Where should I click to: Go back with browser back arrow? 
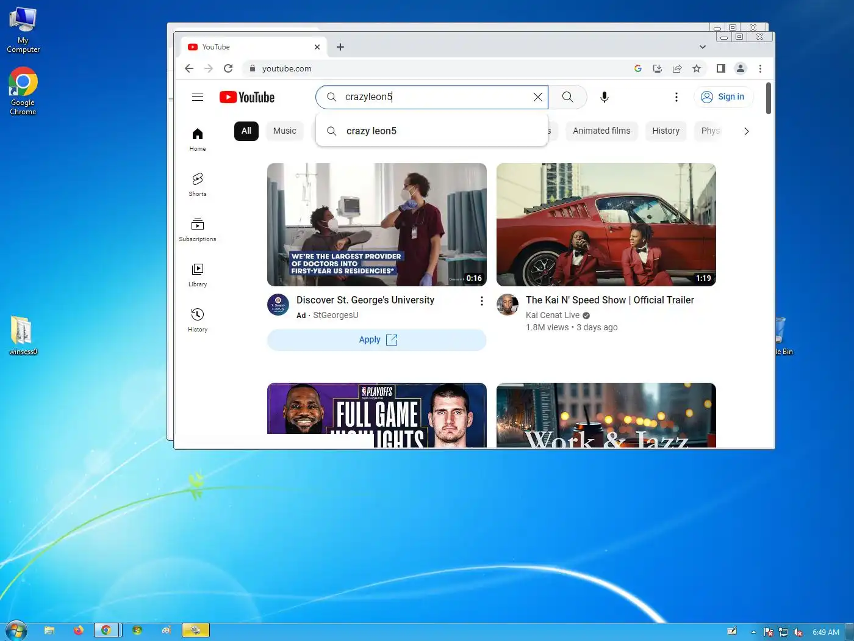pyautogui.click(x=189, y=68)
